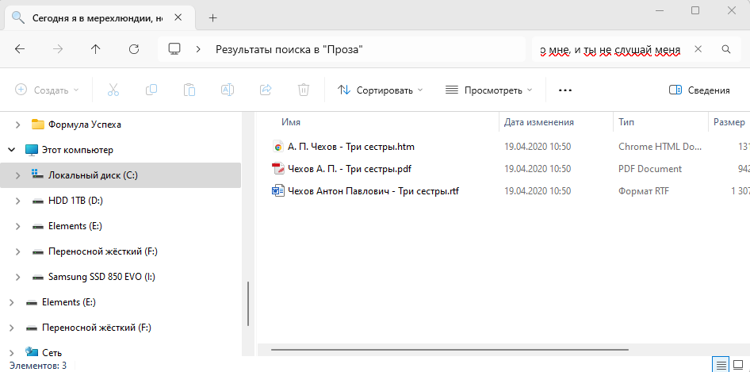Click the Cut scissors icon
Screen dimensions: 750x372
click(x=113, y=90)
